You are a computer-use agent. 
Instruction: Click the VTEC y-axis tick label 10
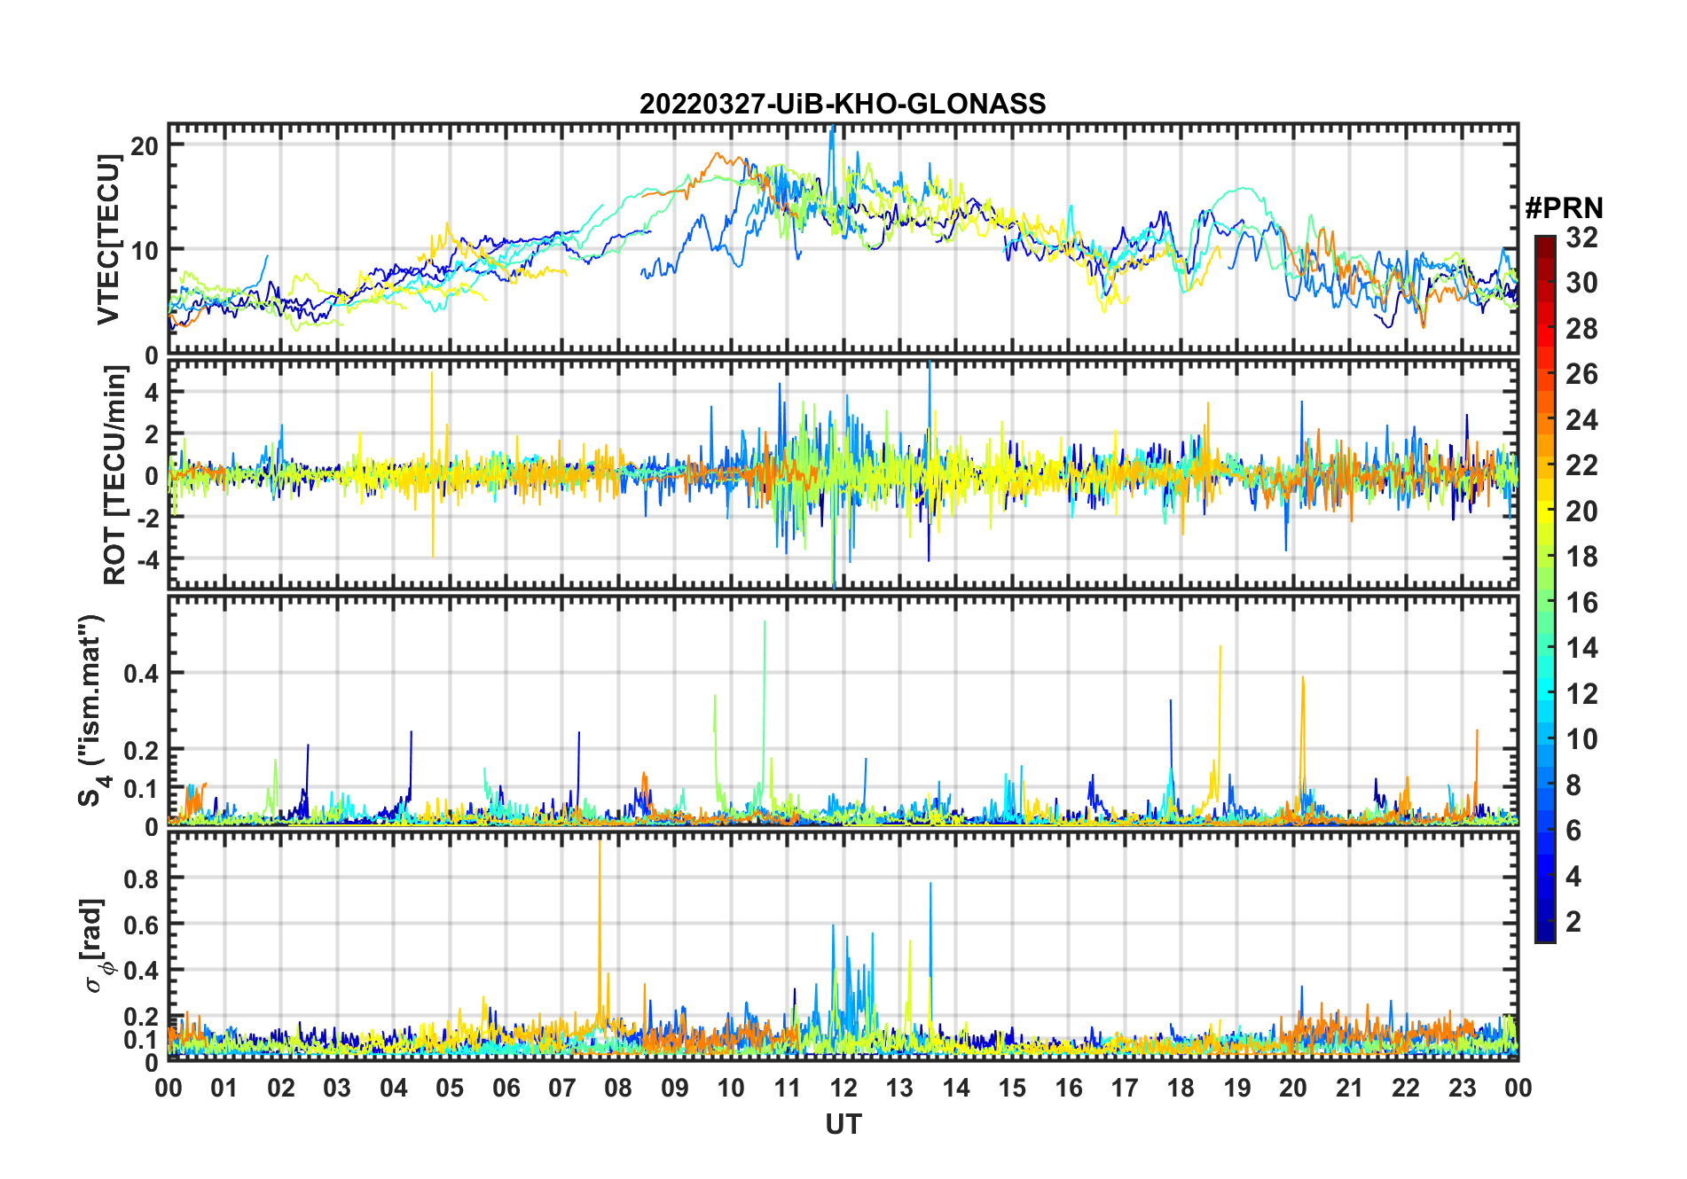[145, 250]
